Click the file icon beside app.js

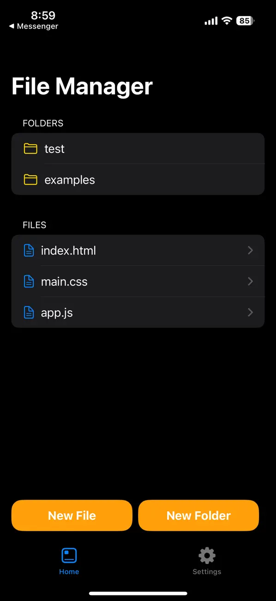click(x=29, y=312)
